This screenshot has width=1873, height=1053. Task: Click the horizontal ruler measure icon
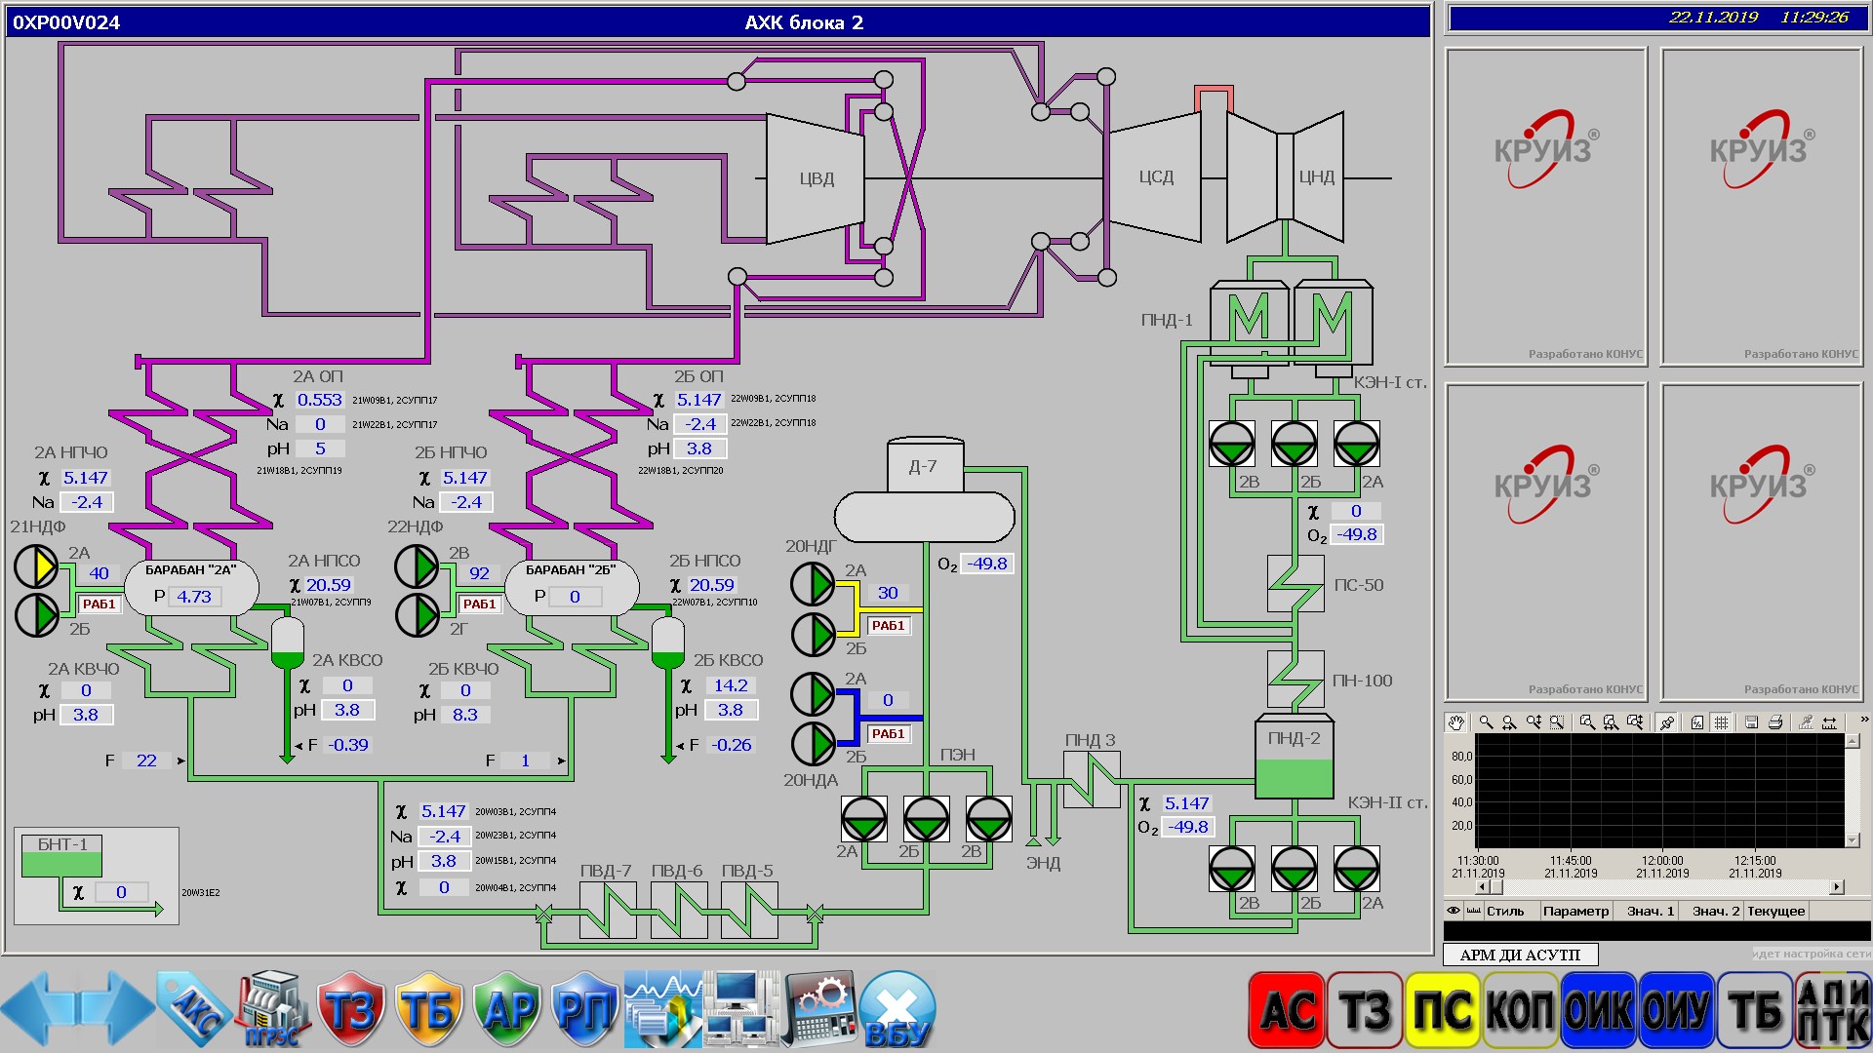[x=1829, y=722]
